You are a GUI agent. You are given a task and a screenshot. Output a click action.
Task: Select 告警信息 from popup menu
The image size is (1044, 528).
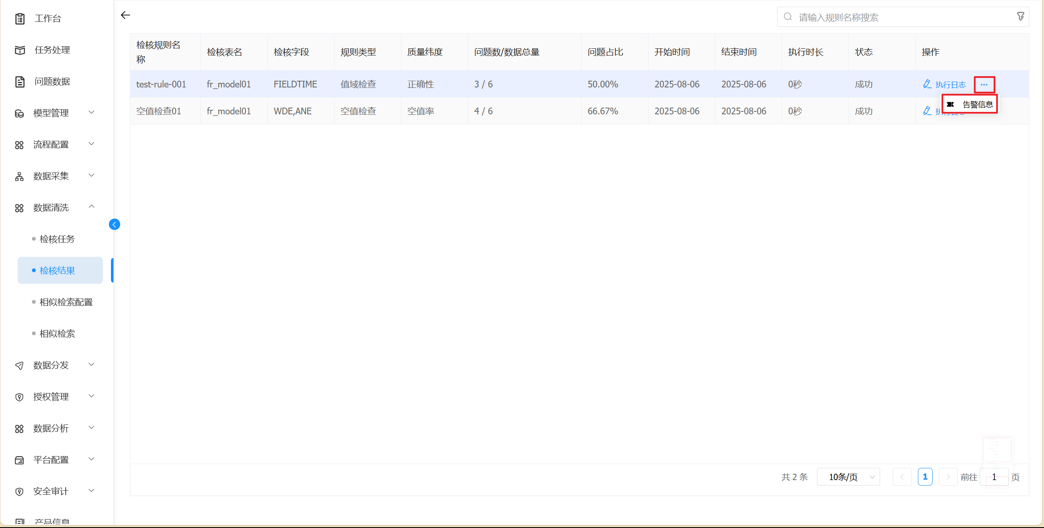pyautogui.click(x=977, y=105)
